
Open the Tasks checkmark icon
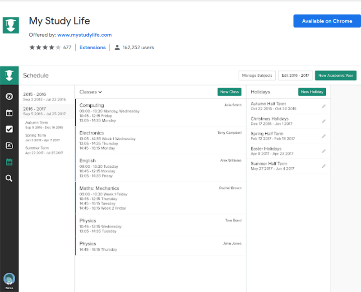pyautogui.click(x=9, y=129)
